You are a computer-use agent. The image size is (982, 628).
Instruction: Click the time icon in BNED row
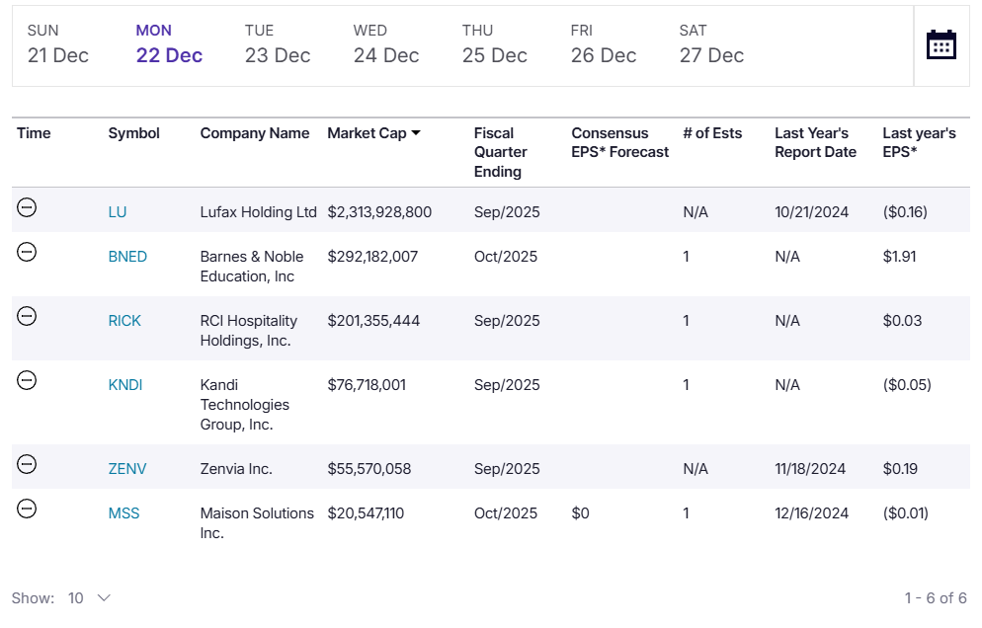click(x=28, y=252)
